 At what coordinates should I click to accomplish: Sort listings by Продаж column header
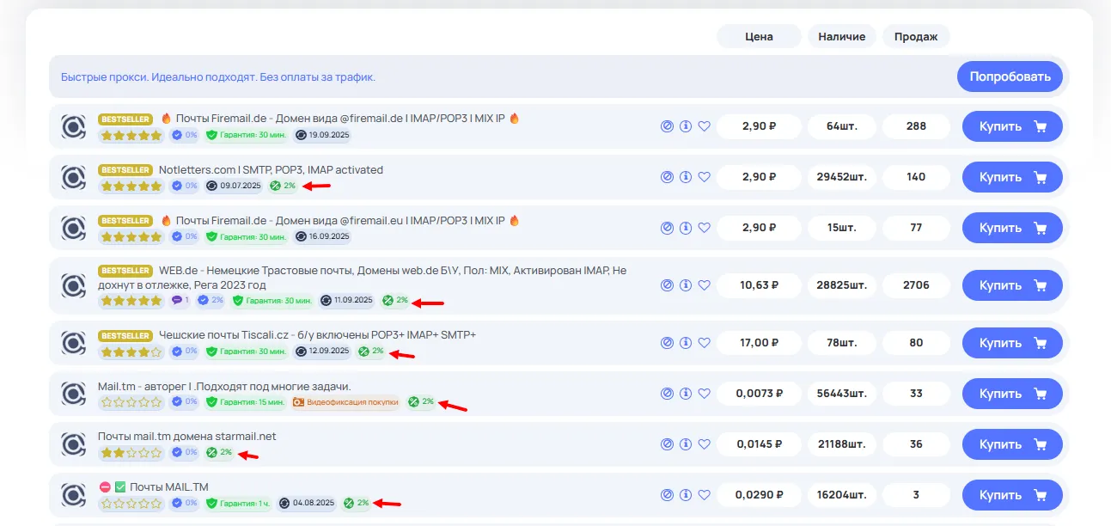tap(915, 36)
